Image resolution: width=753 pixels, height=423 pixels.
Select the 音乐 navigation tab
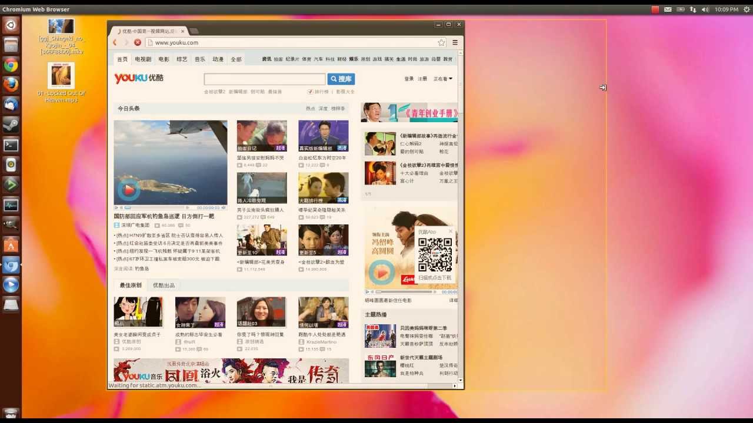pos(200,59)
